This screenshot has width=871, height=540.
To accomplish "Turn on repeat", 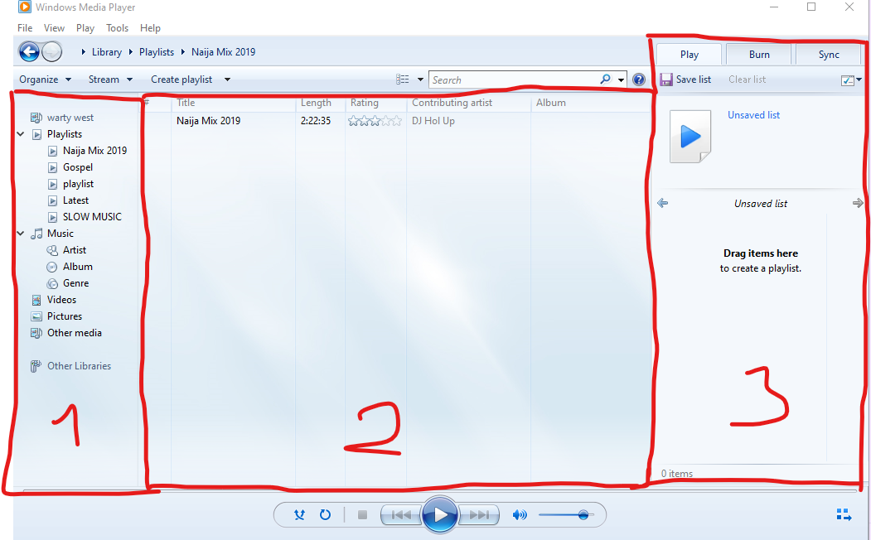I will point(325,515).
